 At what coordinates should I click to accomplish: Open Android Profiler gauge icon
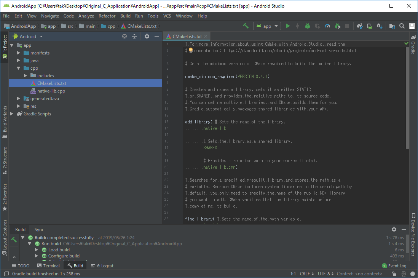point(327,26)
